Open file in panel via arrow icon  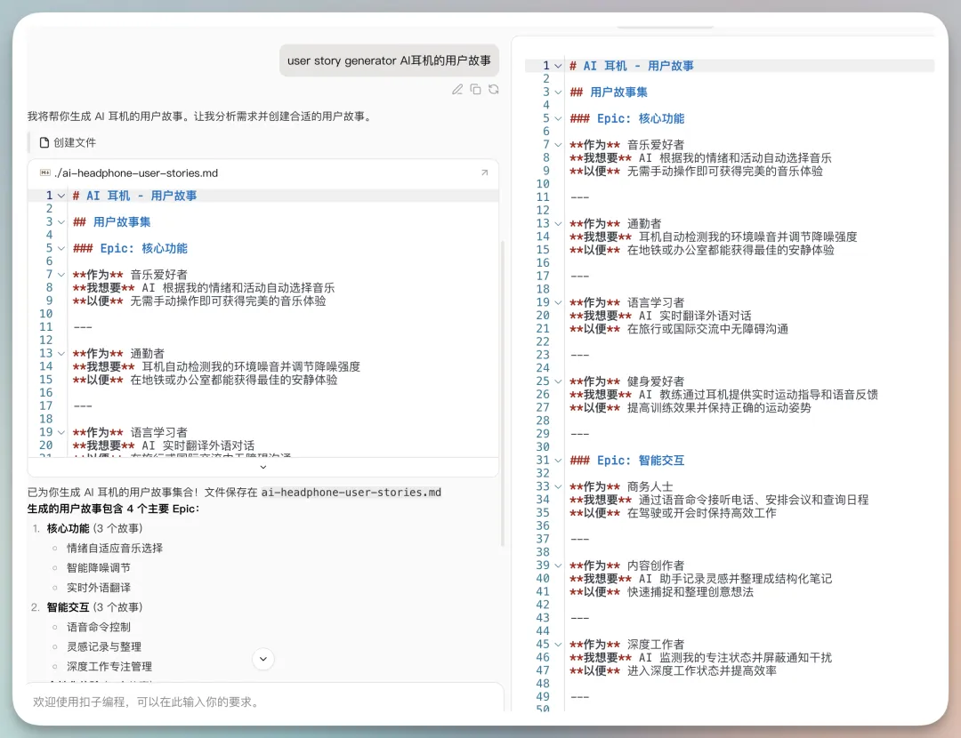click(x=485, y=173)
